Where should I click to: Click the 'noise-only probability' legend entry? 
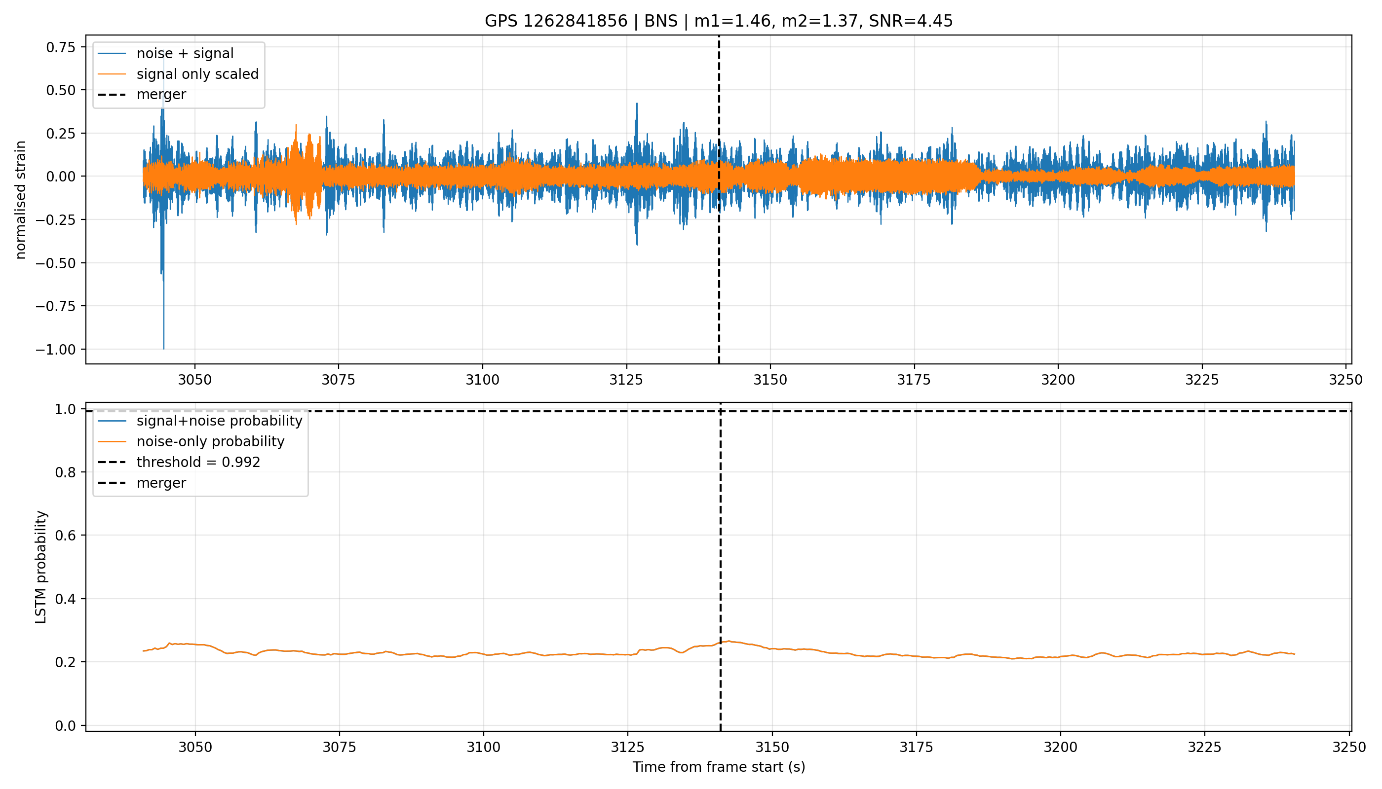tap(191, 442)
